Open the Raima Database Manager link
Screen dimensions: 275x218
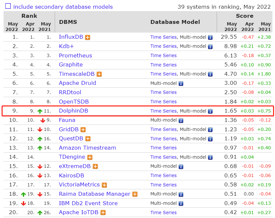(x=95, y=194)
